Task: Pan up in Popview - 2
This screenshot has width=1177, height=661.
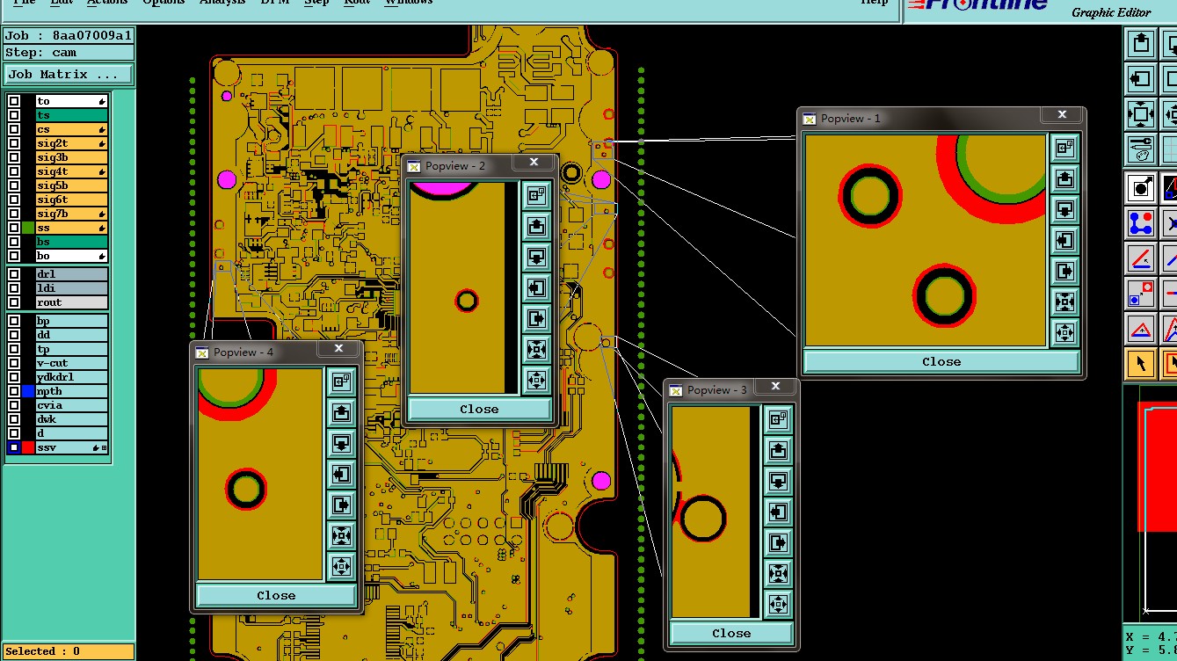Action: click(x=536, y=227)
